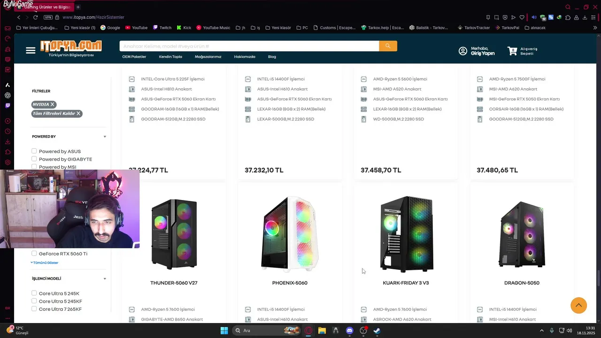Click the heart bookmark icon in toolbar
601x338 pixels.
[x=522, y=17]
